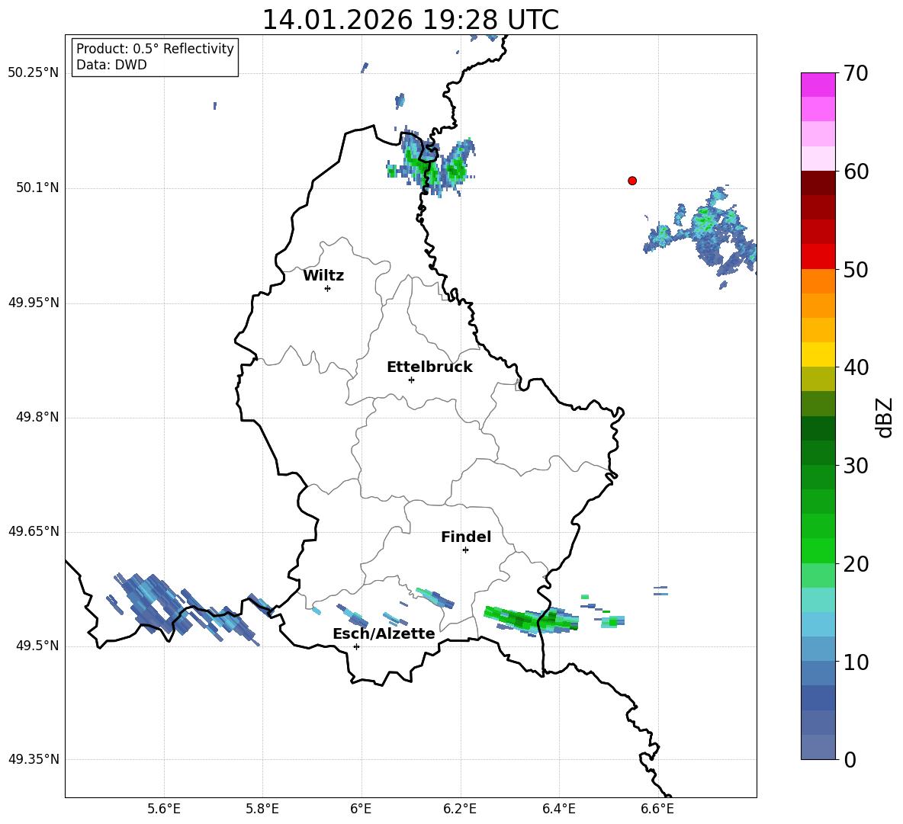Image resolution: width=903 pixels, height=824 pixels.
Task: Click the lowest grey-blue colorbar segment above 0
Action: (x=818, y=747)
